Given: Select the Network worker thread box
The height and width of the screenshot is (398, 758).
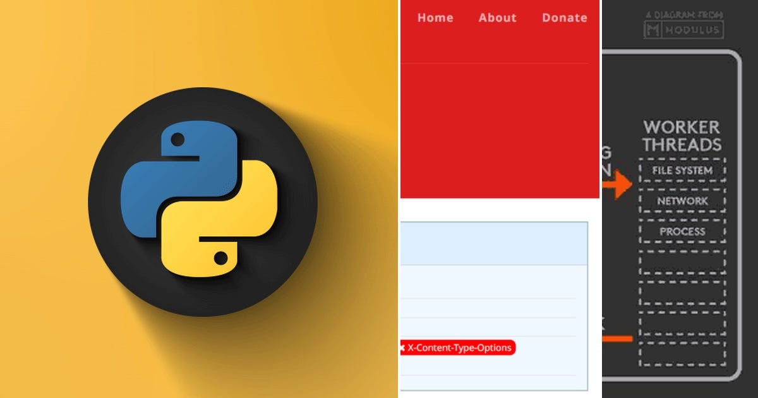Looking at the screenshot, I should pyautogui.click(x=683, y=201).
